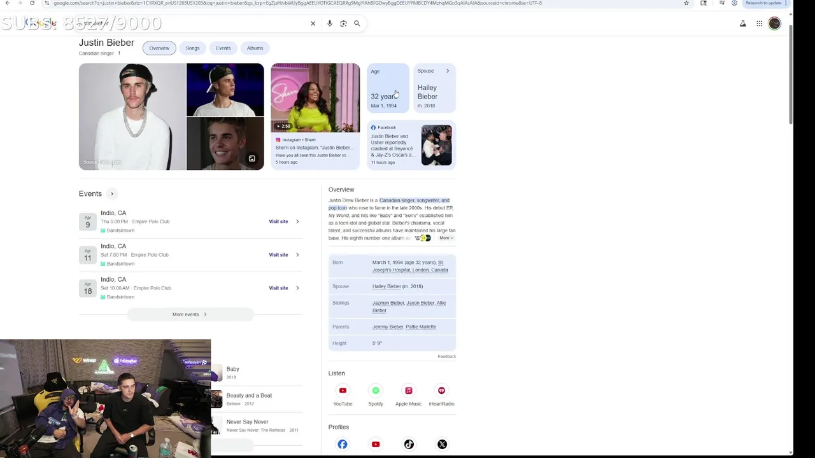Clear the search box with the X icon
The height and width of the screenshot is (458, 815).
click(x=313, y=24)
